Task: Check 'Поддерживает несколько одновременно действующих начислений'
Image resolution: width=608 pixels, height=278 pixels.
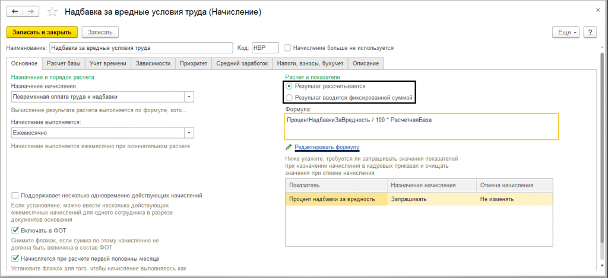Action: [x=15, y=195]
